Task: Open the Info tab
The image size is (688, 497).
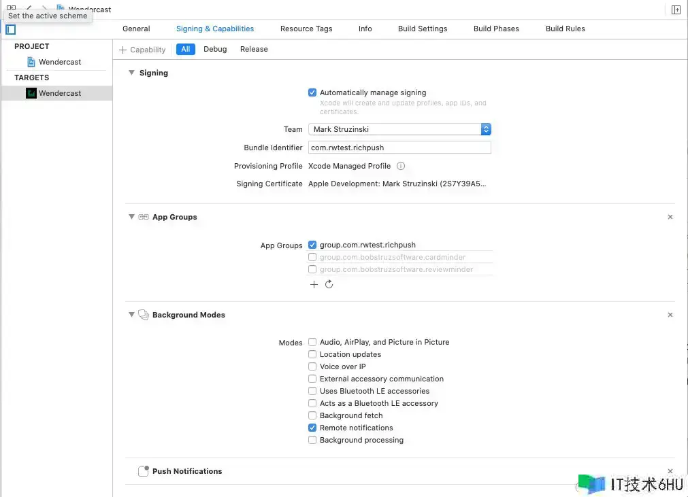Action: (365, 29)
